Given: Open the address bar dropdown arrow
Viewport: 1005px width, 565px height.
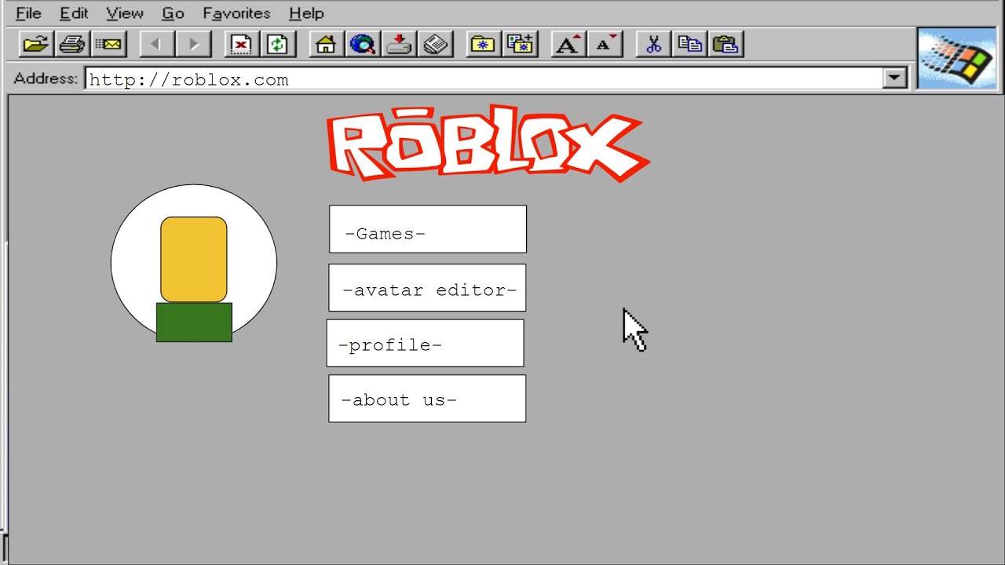Looking at the screenshot, I should point(894,78).
